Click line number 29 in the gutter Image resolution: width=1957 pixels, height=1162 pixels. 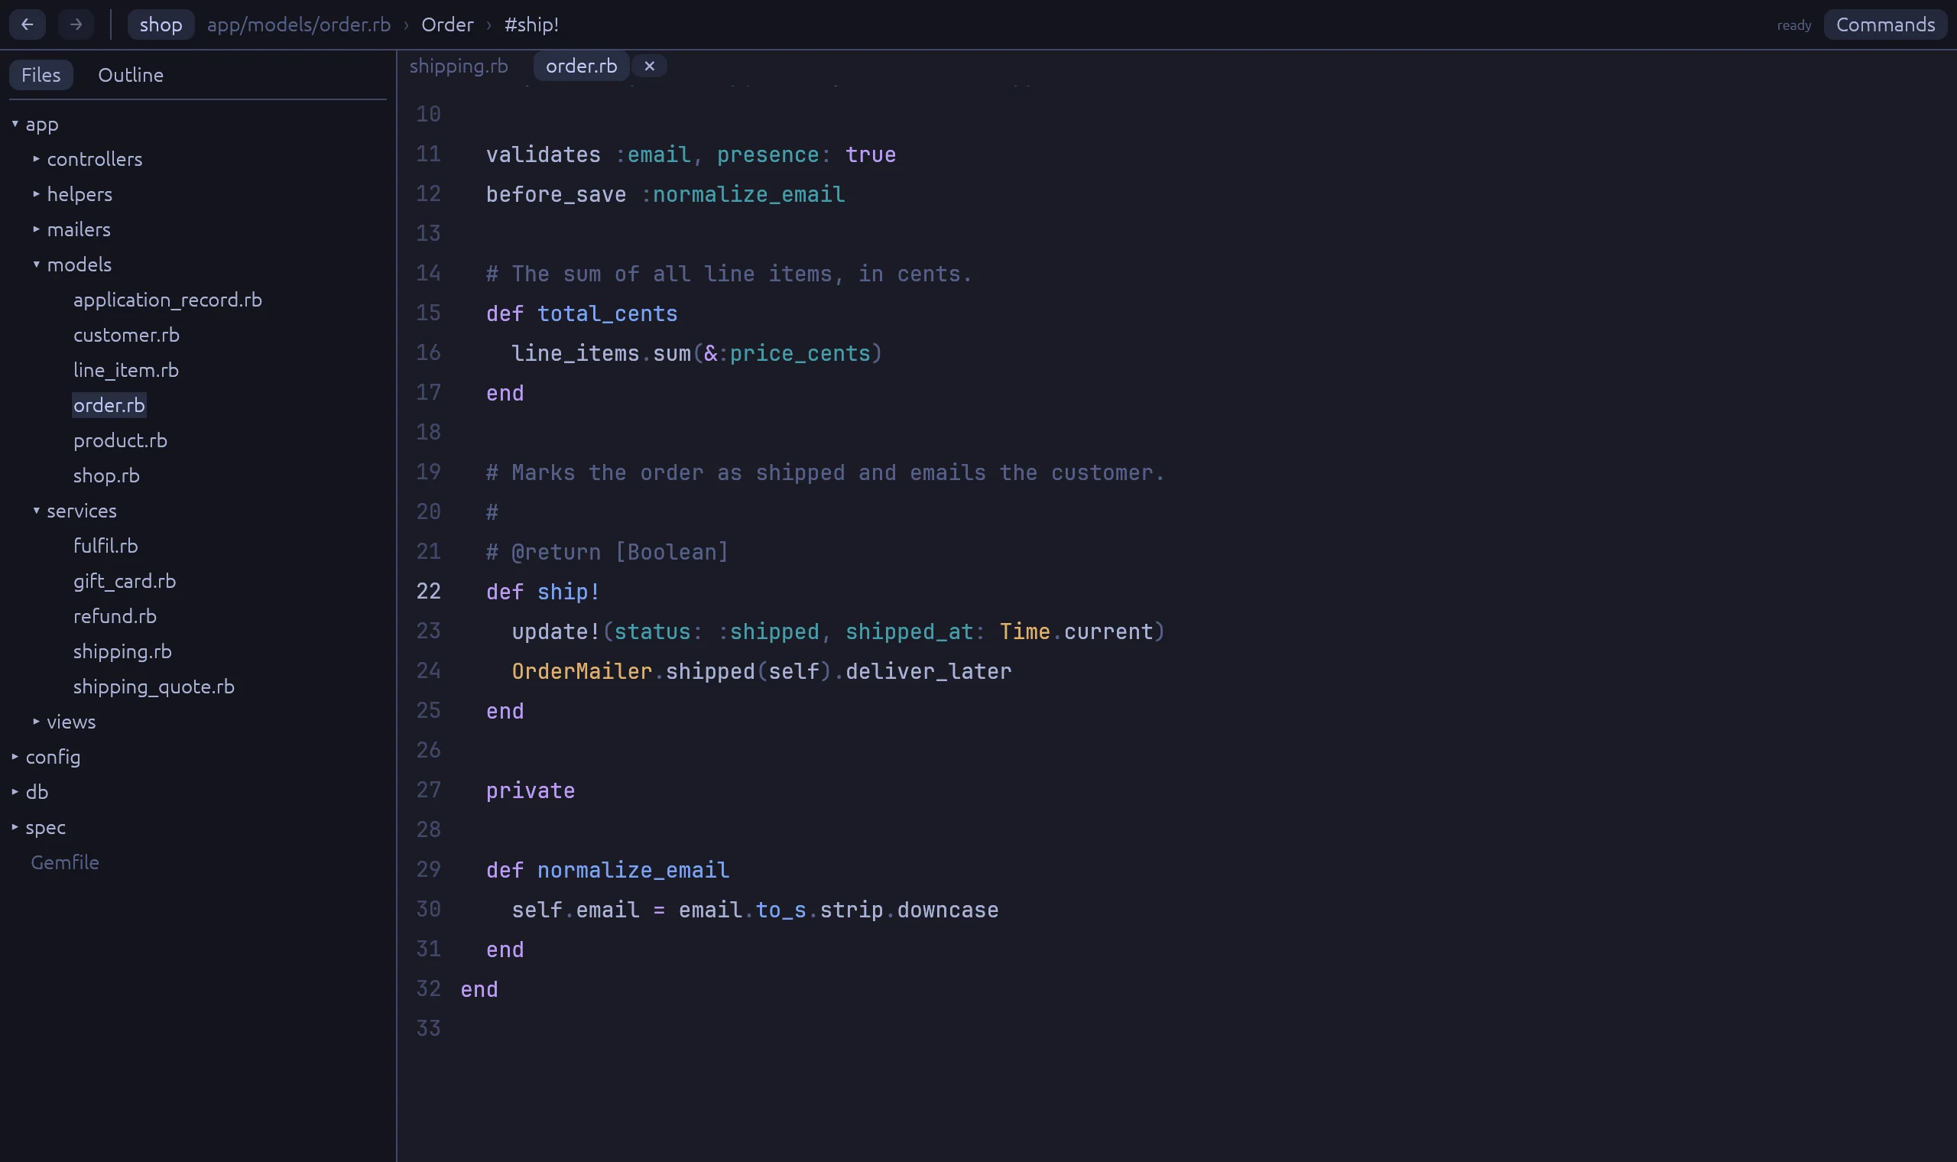[x=428, y=869]
